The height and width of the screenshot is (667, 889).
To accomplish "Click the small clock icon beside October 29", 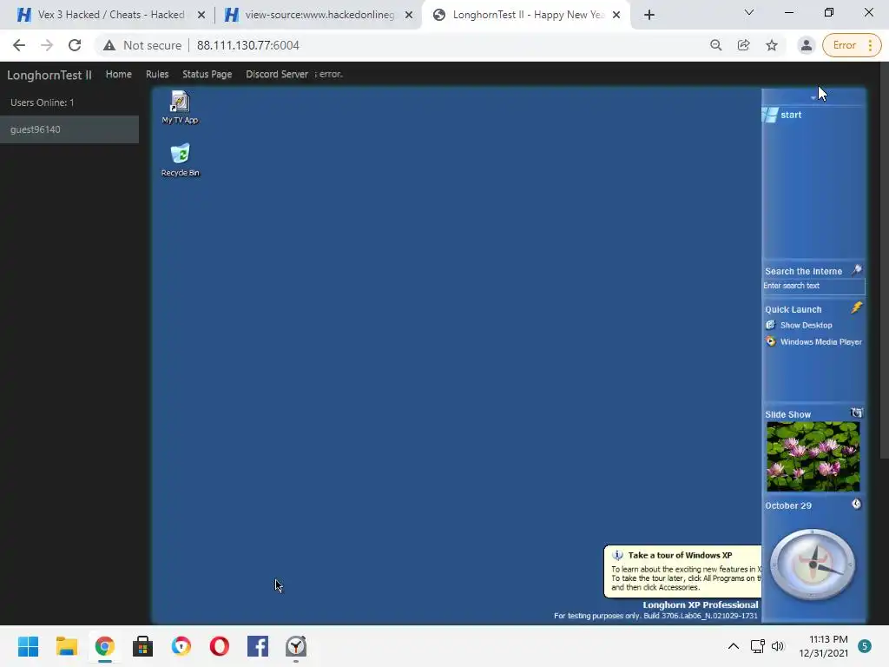I will pos(856,504).
